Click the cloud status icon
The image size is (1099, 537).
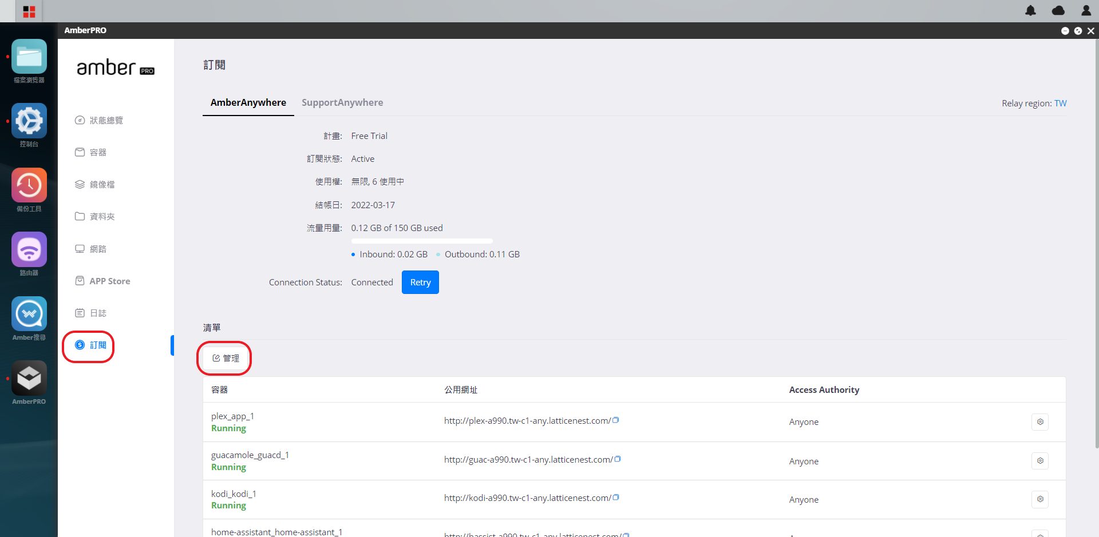[1058, 10]
